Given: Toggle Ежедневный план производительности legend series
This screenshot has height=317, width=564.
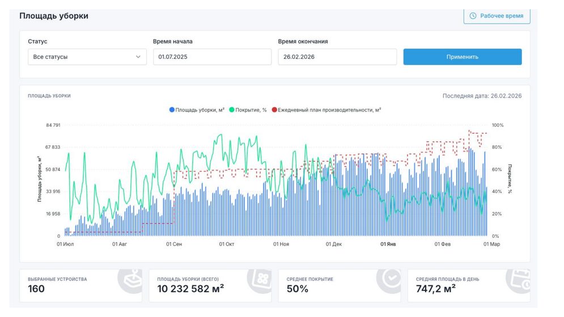Looking at the screenshot, I should click(326, 110).
